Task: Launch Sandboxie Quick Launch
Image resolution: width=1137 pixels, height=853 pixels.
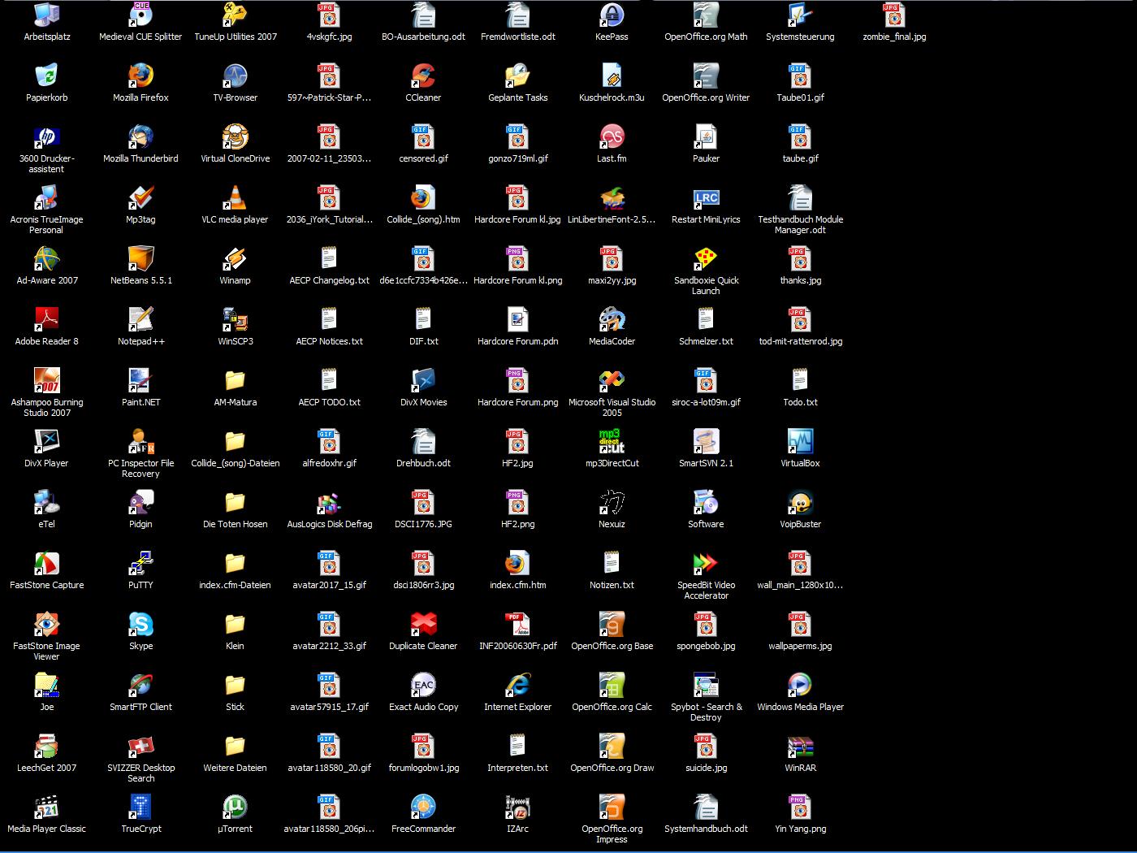Action: click(707, 258)
